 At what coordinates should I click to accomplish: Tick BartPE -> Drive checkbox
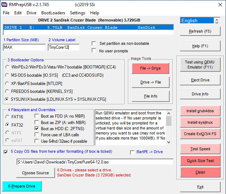click(x=132, y=152)
